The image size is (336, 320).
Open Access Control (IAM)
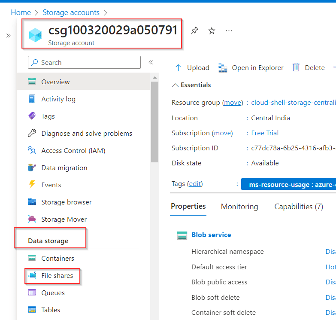(73, 151)
